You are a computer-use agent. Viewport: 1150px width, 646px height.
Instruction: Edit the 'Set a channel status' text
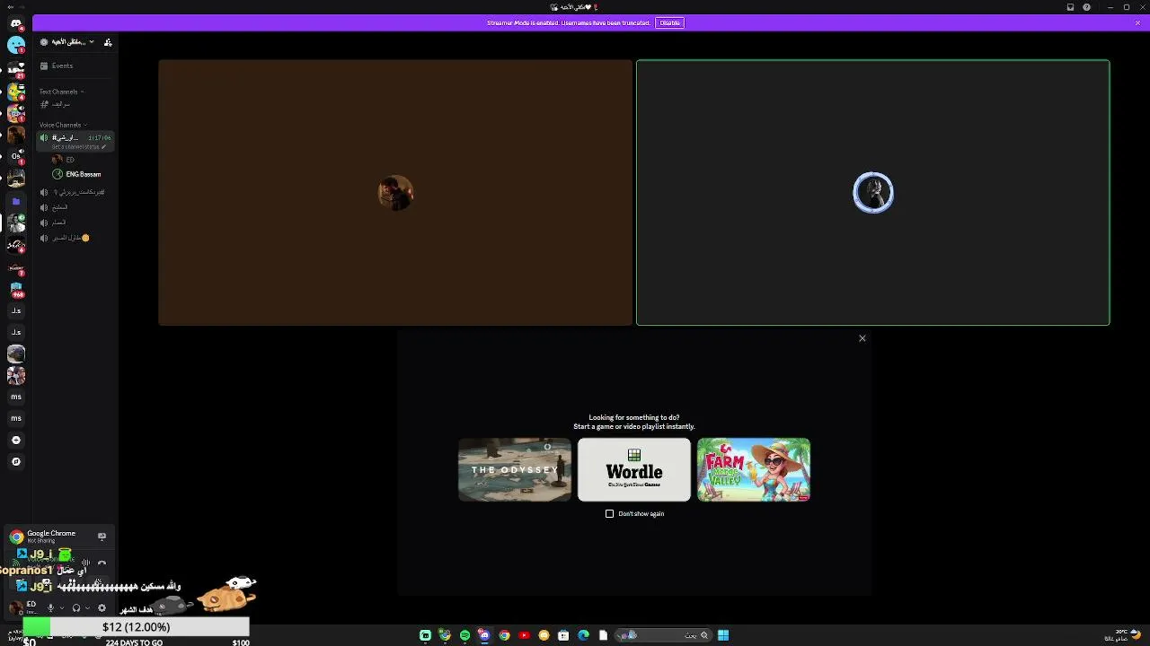pyautogui.click(x=78, y=147)
